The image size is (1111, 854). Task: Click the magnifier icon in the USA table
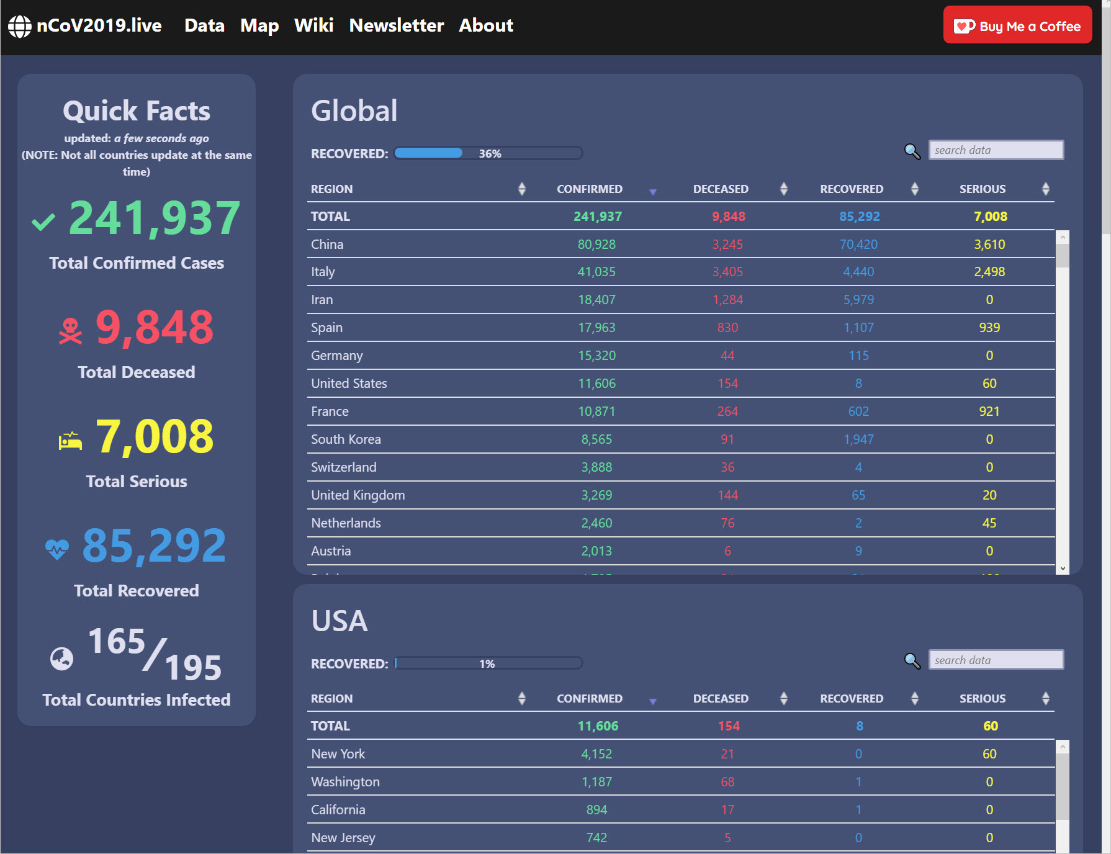[912, 661]
